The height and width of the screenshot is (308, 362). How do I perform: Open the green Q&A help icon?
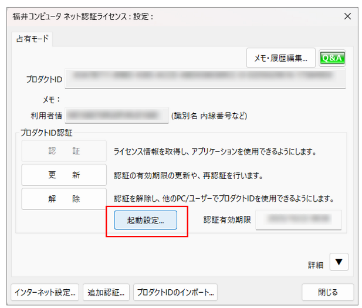click(x=331, y=57)
